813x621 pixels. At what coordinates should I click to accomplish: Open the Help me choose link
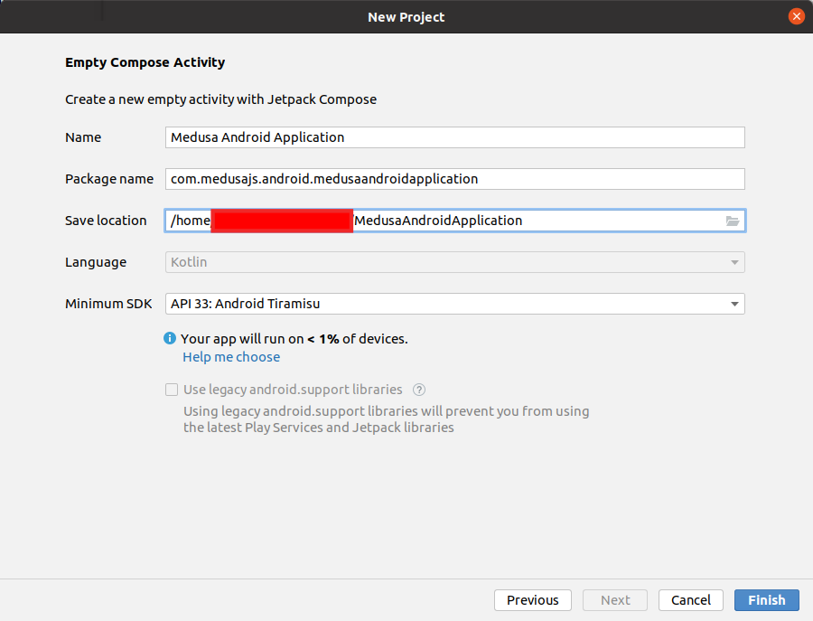231,357
